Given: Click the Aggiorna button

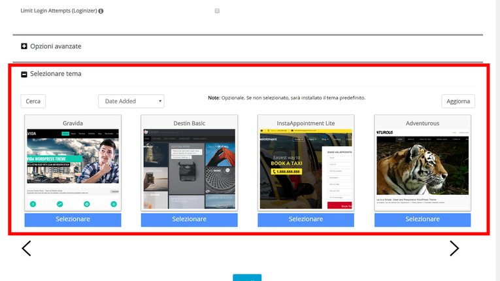Looking at the screenshot, I should pyautogui.click(x=458, y=101).
